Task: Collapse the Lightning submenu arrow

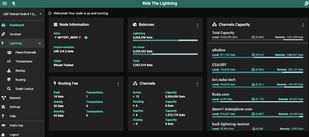Action: pos(40,43)
